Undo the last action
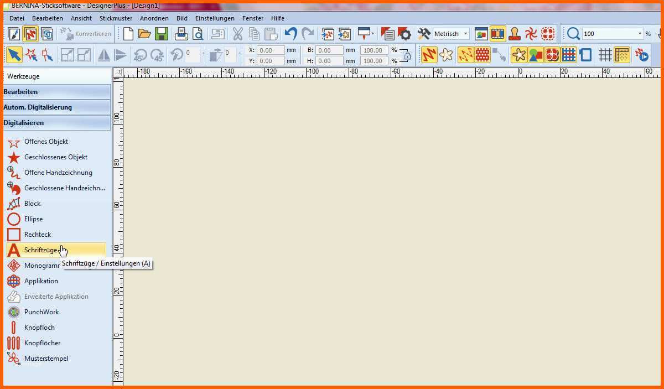Viewport: 664px width, 389px height. click(x=290, y=34)
